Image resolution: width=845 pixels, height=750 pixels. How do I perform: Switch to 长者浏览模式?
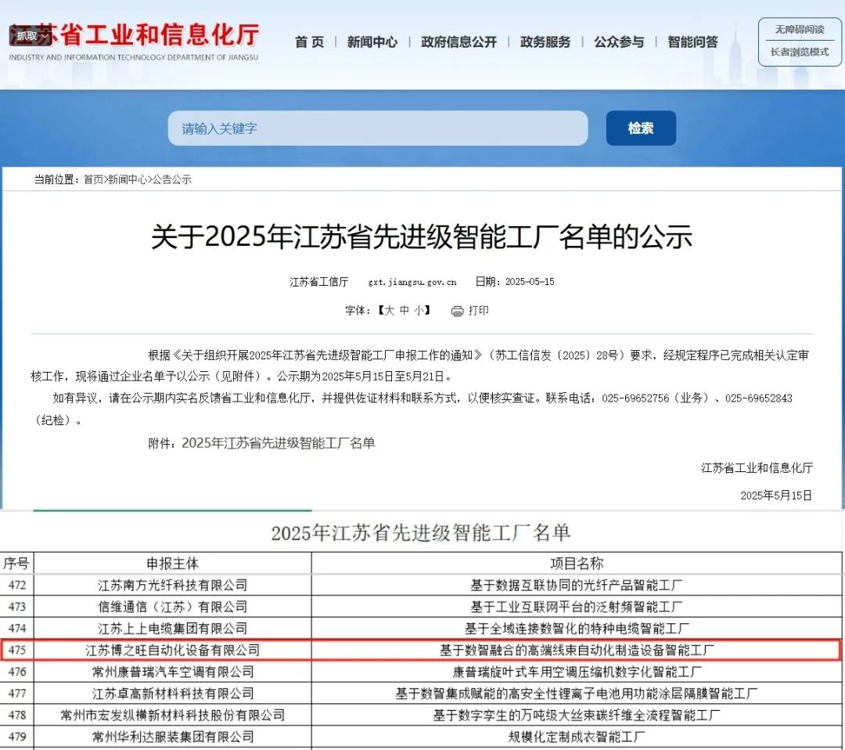pyautogui.click(x=800, y=52)
